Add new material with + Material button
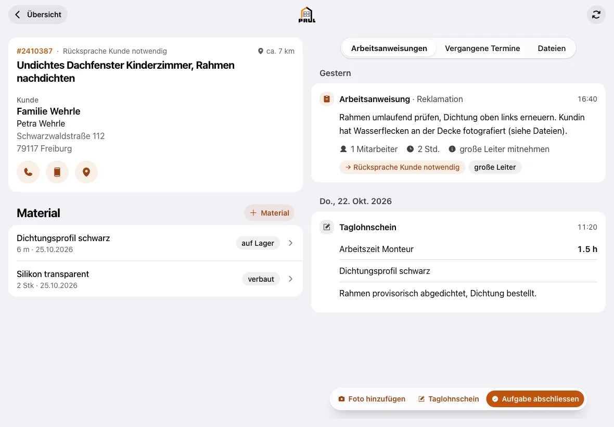Image resolution: width=614 pixels, height=427 pixels. [270, 212]
